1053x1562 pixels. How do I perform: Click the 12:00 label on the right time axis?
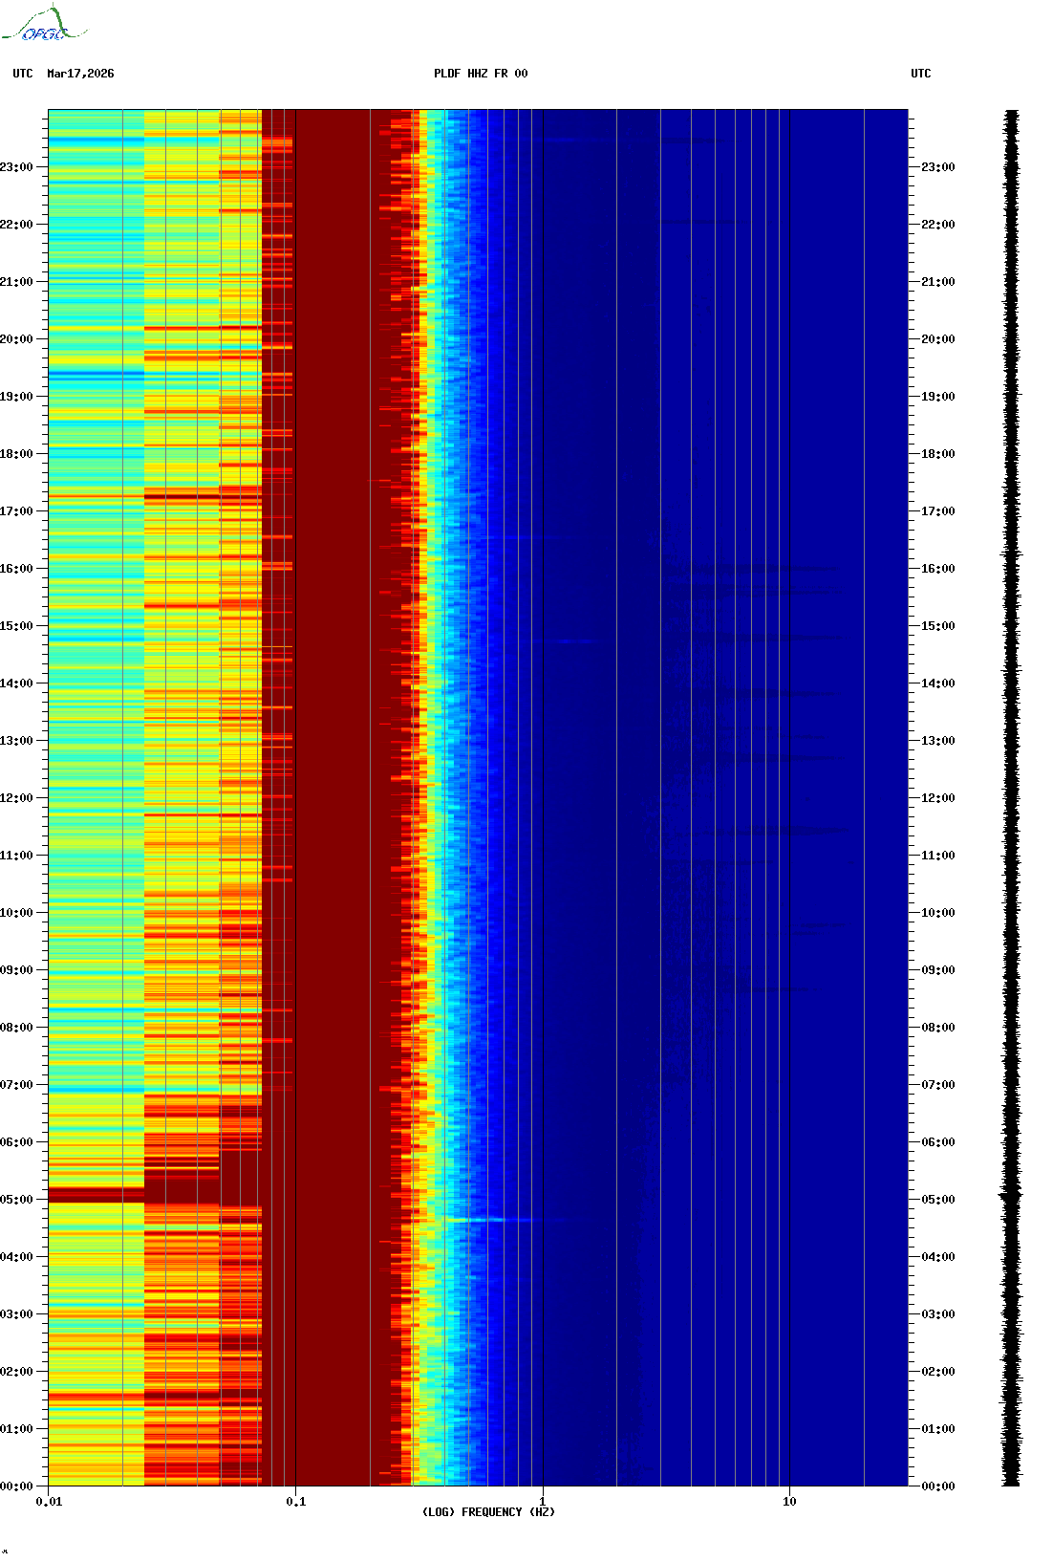(938, 798)
